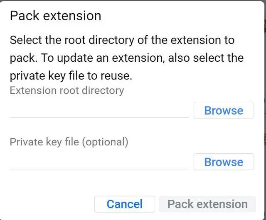Click the description line starting with Select

pos(122,40)
